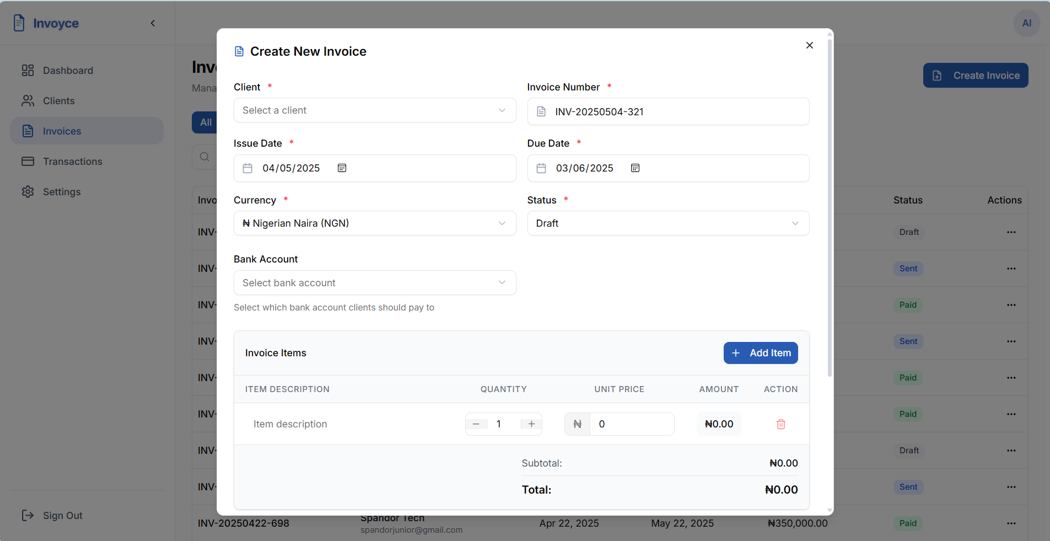
Task: Open the Due Date calendar picker icon
Action: point(635,168)
